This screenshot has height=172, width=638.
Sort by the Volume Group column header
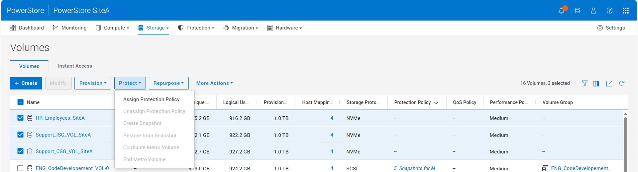558,102
